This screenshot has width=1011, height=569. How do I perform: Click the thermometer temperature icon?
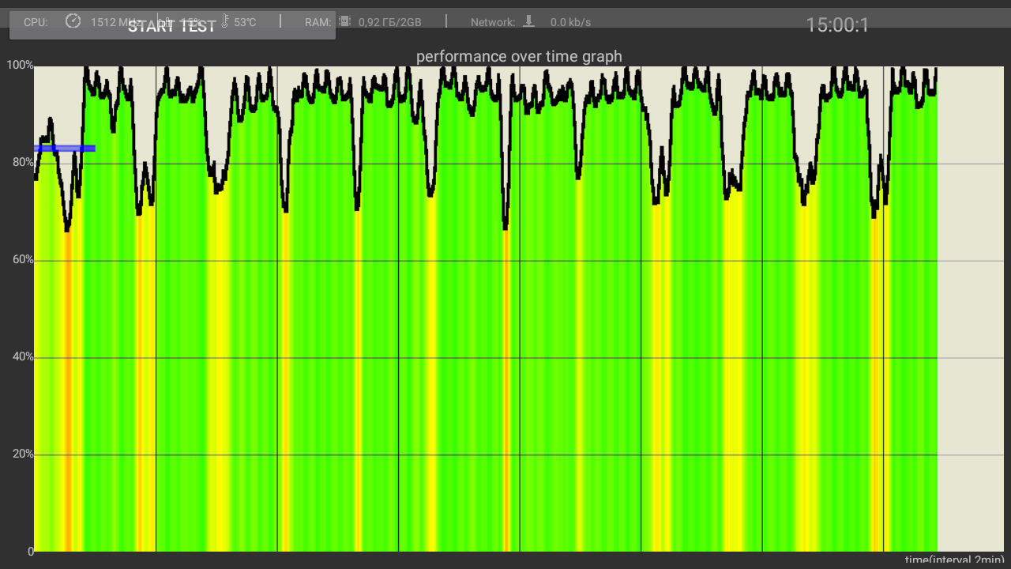coord(224,21)
